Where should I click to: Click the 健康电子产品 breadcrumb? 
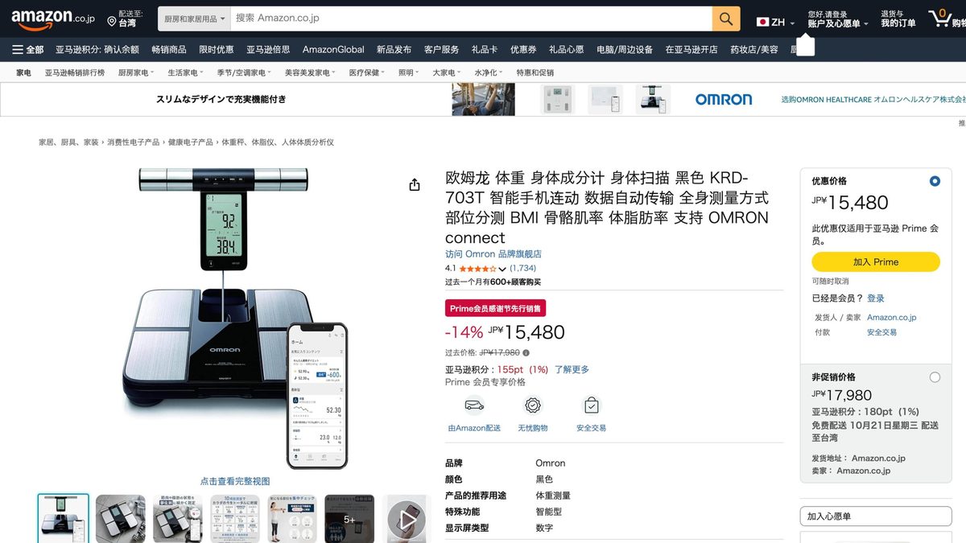191,142
